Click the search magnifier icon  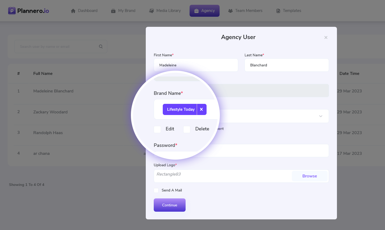(101, 46)
